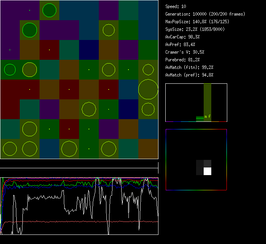Select the small circle directly above the largest circle

(148, 70)
